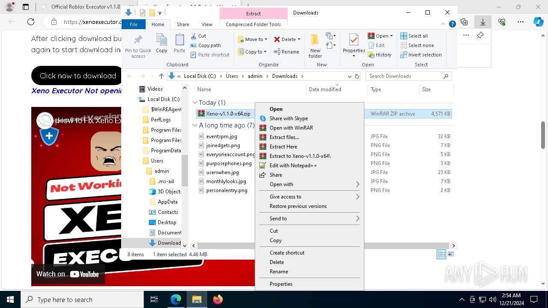
Task: Select the eventspm.jpg file
Action: point(221,136)
